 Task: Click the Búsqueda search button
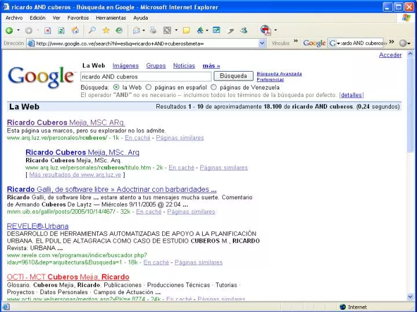click(233, 76)
